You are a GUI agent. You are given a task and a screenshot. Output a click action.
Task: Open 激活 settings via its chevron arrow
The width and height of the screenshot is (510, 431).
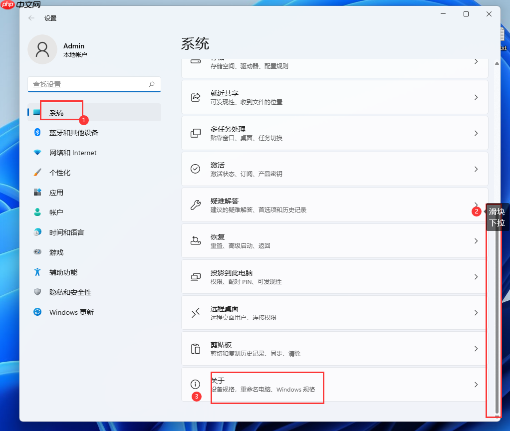[476, 169]
